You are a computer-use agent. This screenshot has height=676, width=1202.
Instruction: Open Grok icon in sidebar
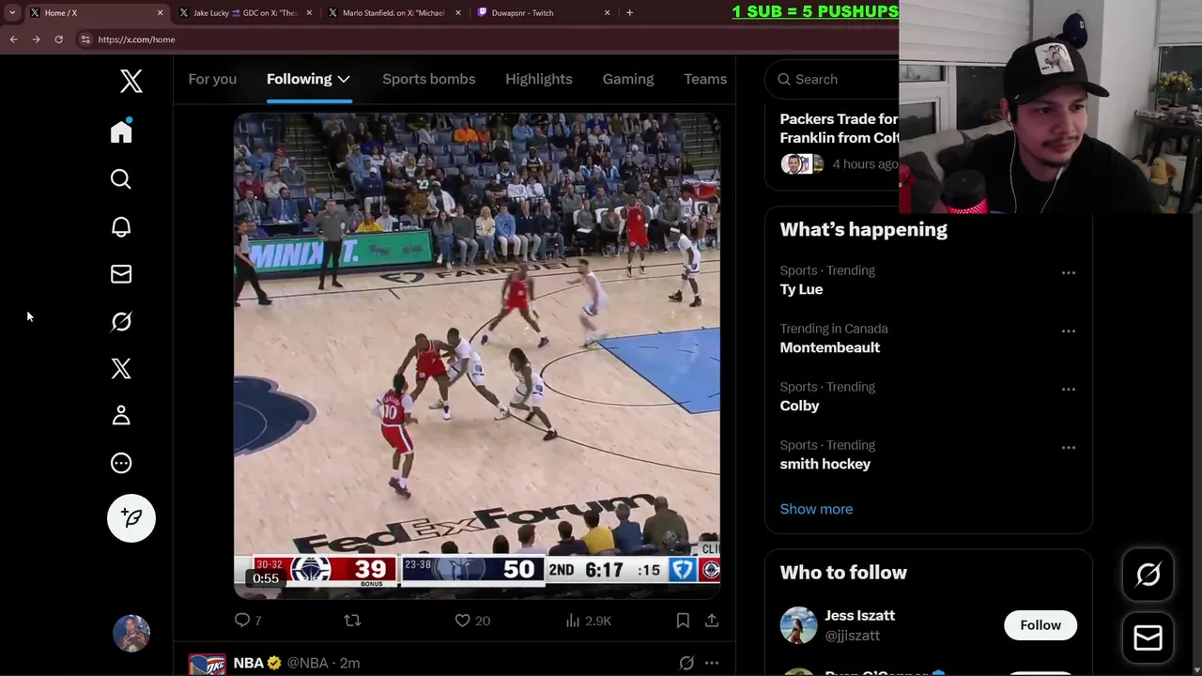tap(121, 321)
